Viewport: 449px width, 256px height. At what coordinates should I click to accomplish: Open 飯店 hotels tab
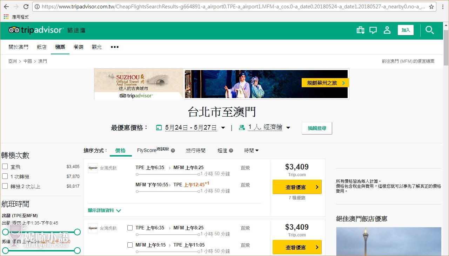42,47
